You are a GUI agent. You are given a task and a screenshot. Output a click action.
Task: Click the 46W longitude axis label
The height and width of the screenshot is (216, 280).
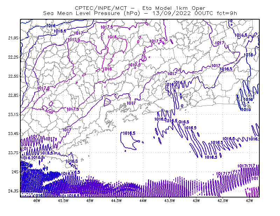coord(37,201)
